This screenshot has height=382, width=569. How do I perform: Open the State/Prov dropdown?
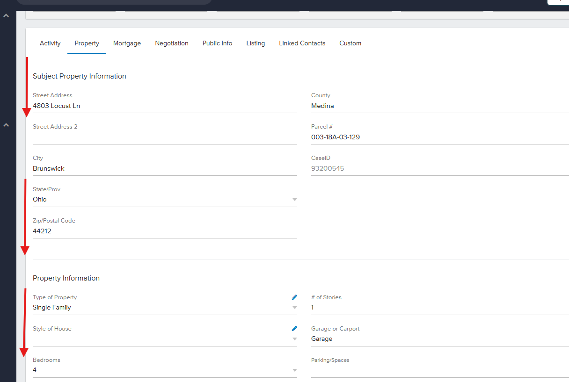click(x=294, y=200)
